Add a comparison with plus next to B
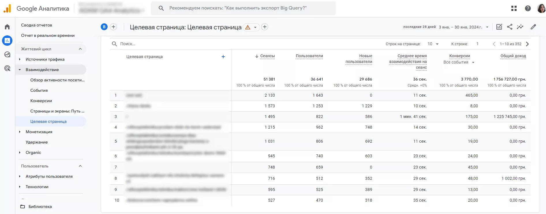This screenshot has height=214, width=546. coord(113,27)
